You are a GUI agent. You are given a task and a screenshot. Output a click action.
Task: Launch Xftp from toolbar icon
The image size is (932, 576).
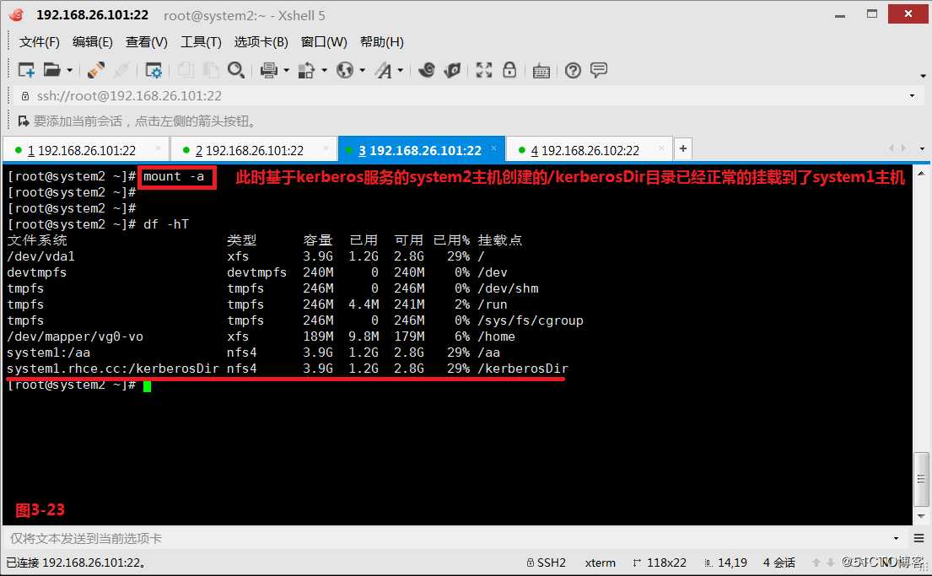pos(426,70)
